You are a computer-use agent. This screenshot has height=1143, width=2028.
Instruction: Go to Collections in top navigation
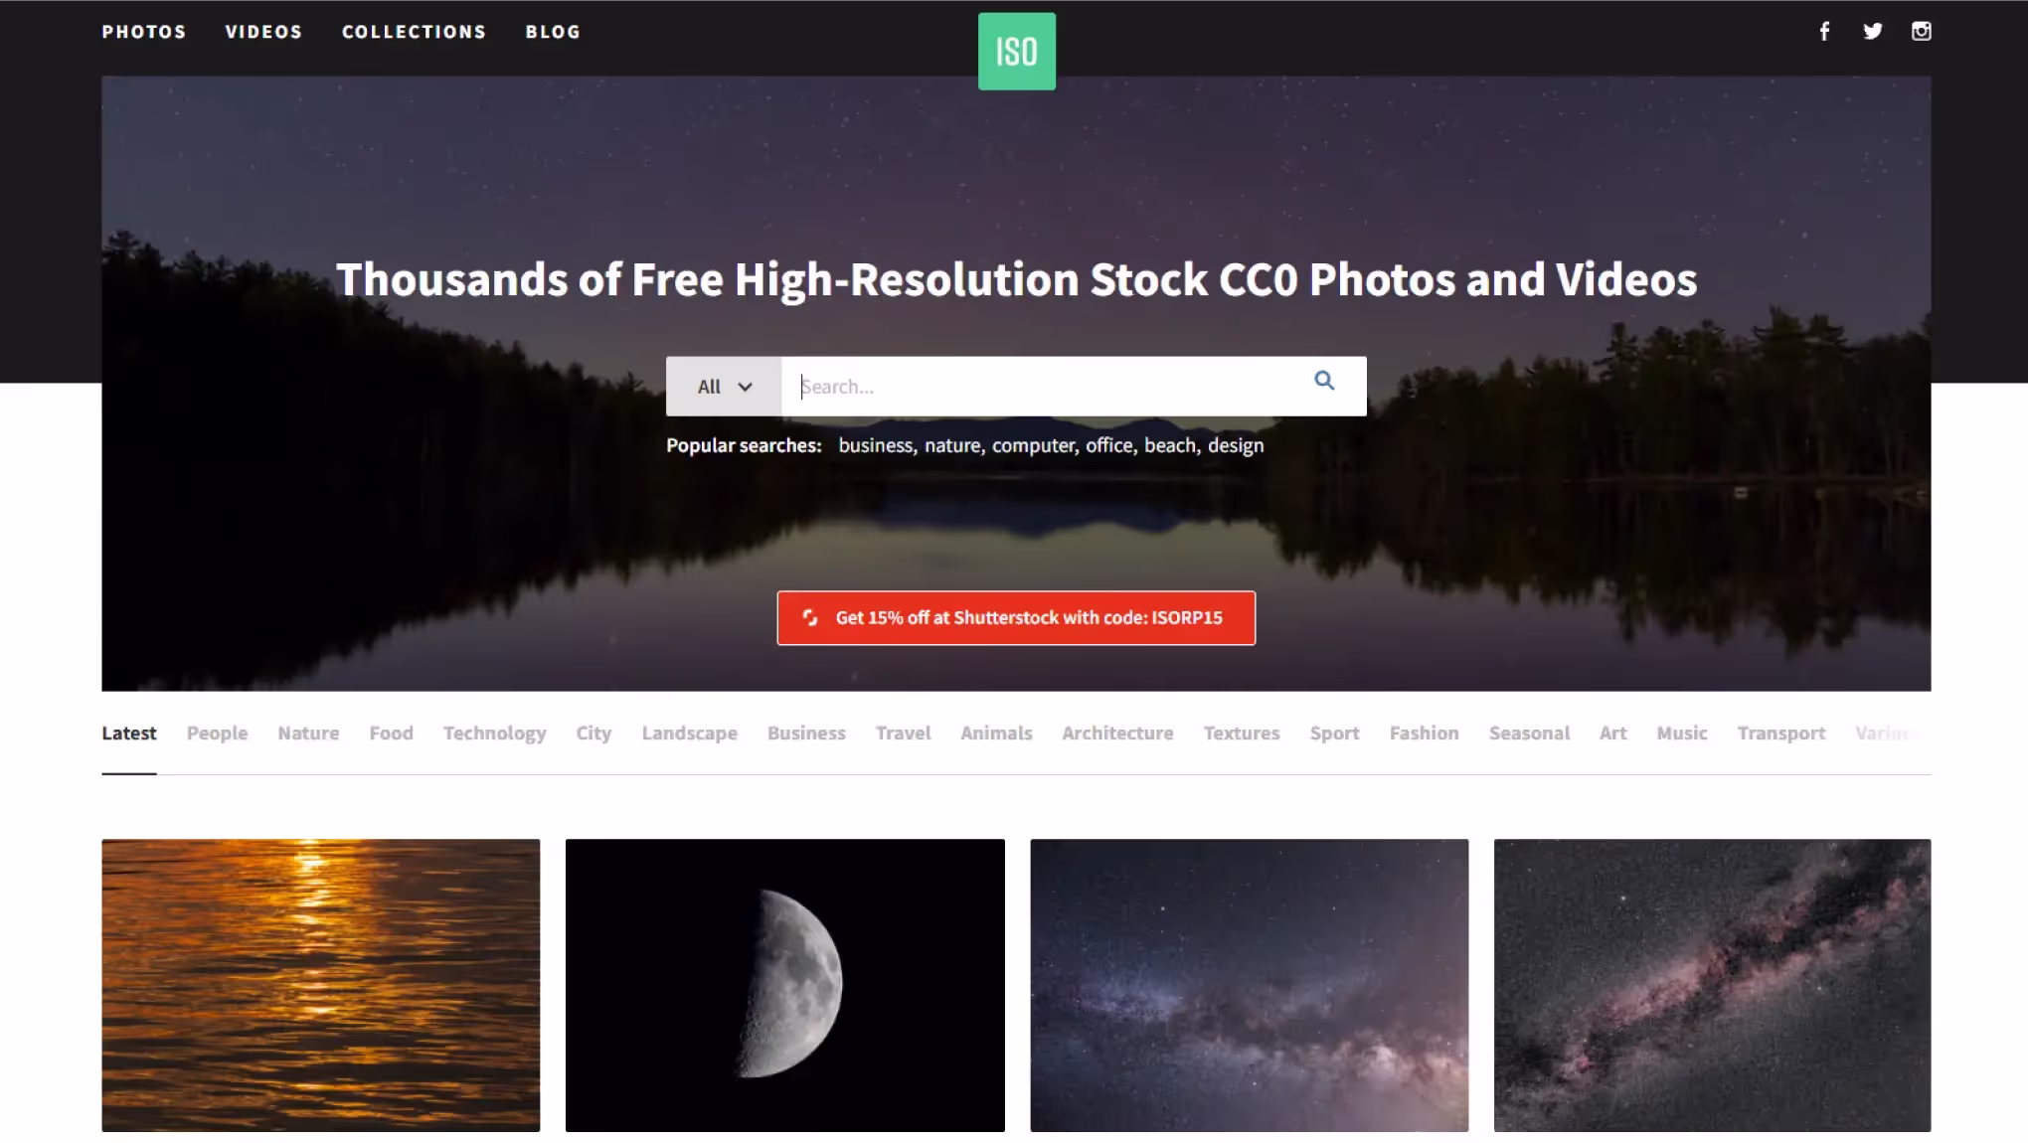tap(414, 32)
